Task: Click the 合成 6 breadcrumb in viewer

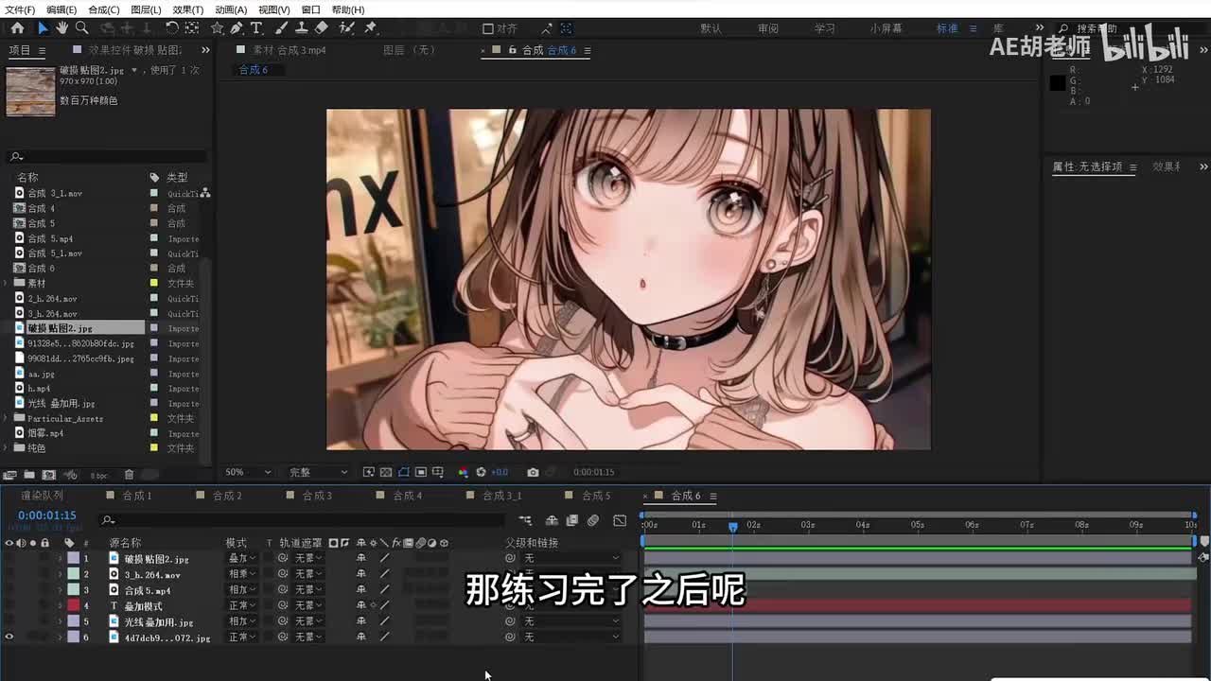Action: click(x=253, y=70)
